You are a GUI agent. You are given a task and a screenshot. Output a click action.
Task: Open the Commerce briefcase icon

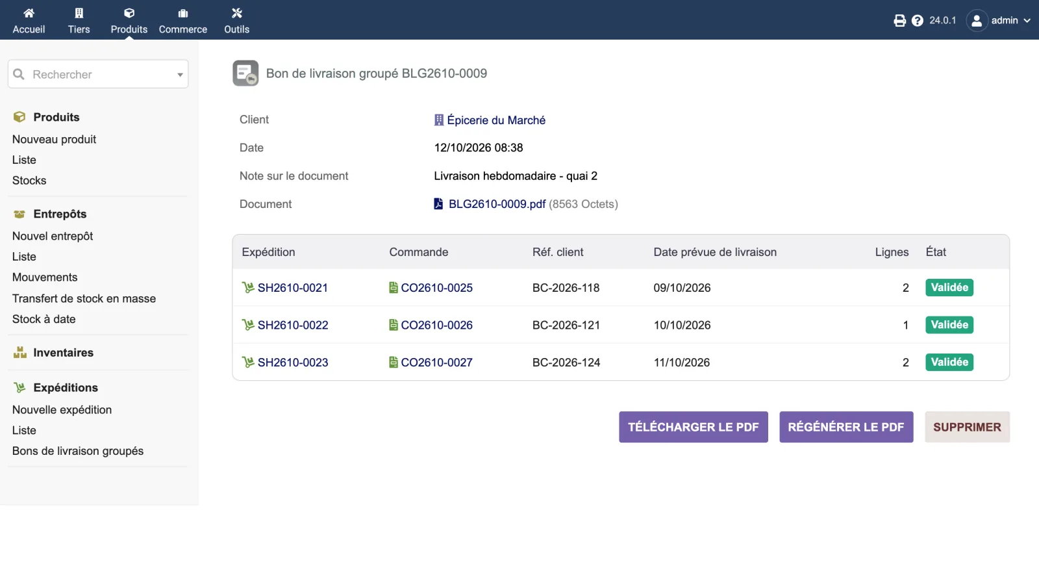(183, 13)
